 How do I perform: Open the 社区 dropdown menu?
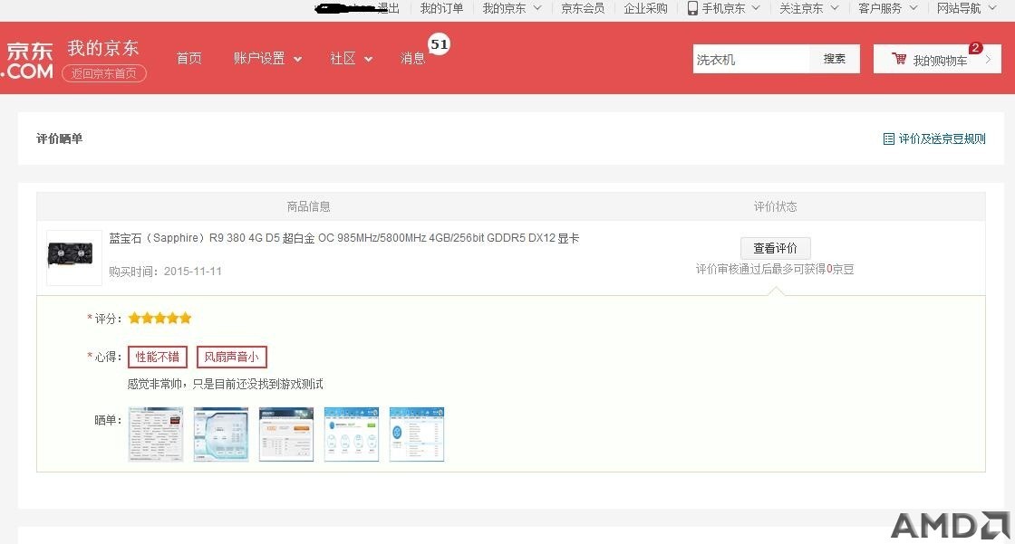click(x=352, y=58)
